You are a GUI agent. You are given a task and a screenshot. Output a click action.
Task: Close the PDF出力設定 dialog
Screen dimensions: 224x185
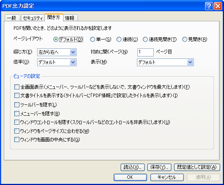(218, 6)
